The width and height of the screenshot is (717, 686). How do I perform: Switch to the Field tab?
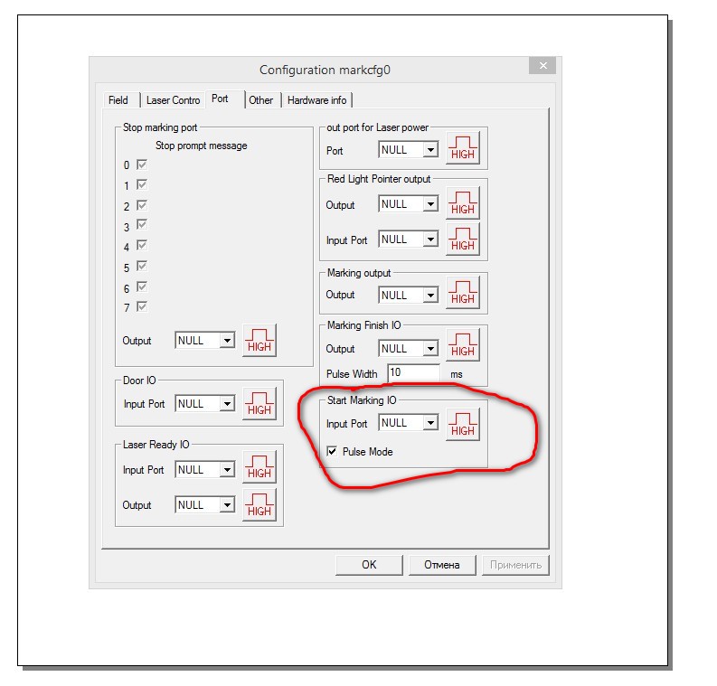pyautogui.click(x=118, y=100)
